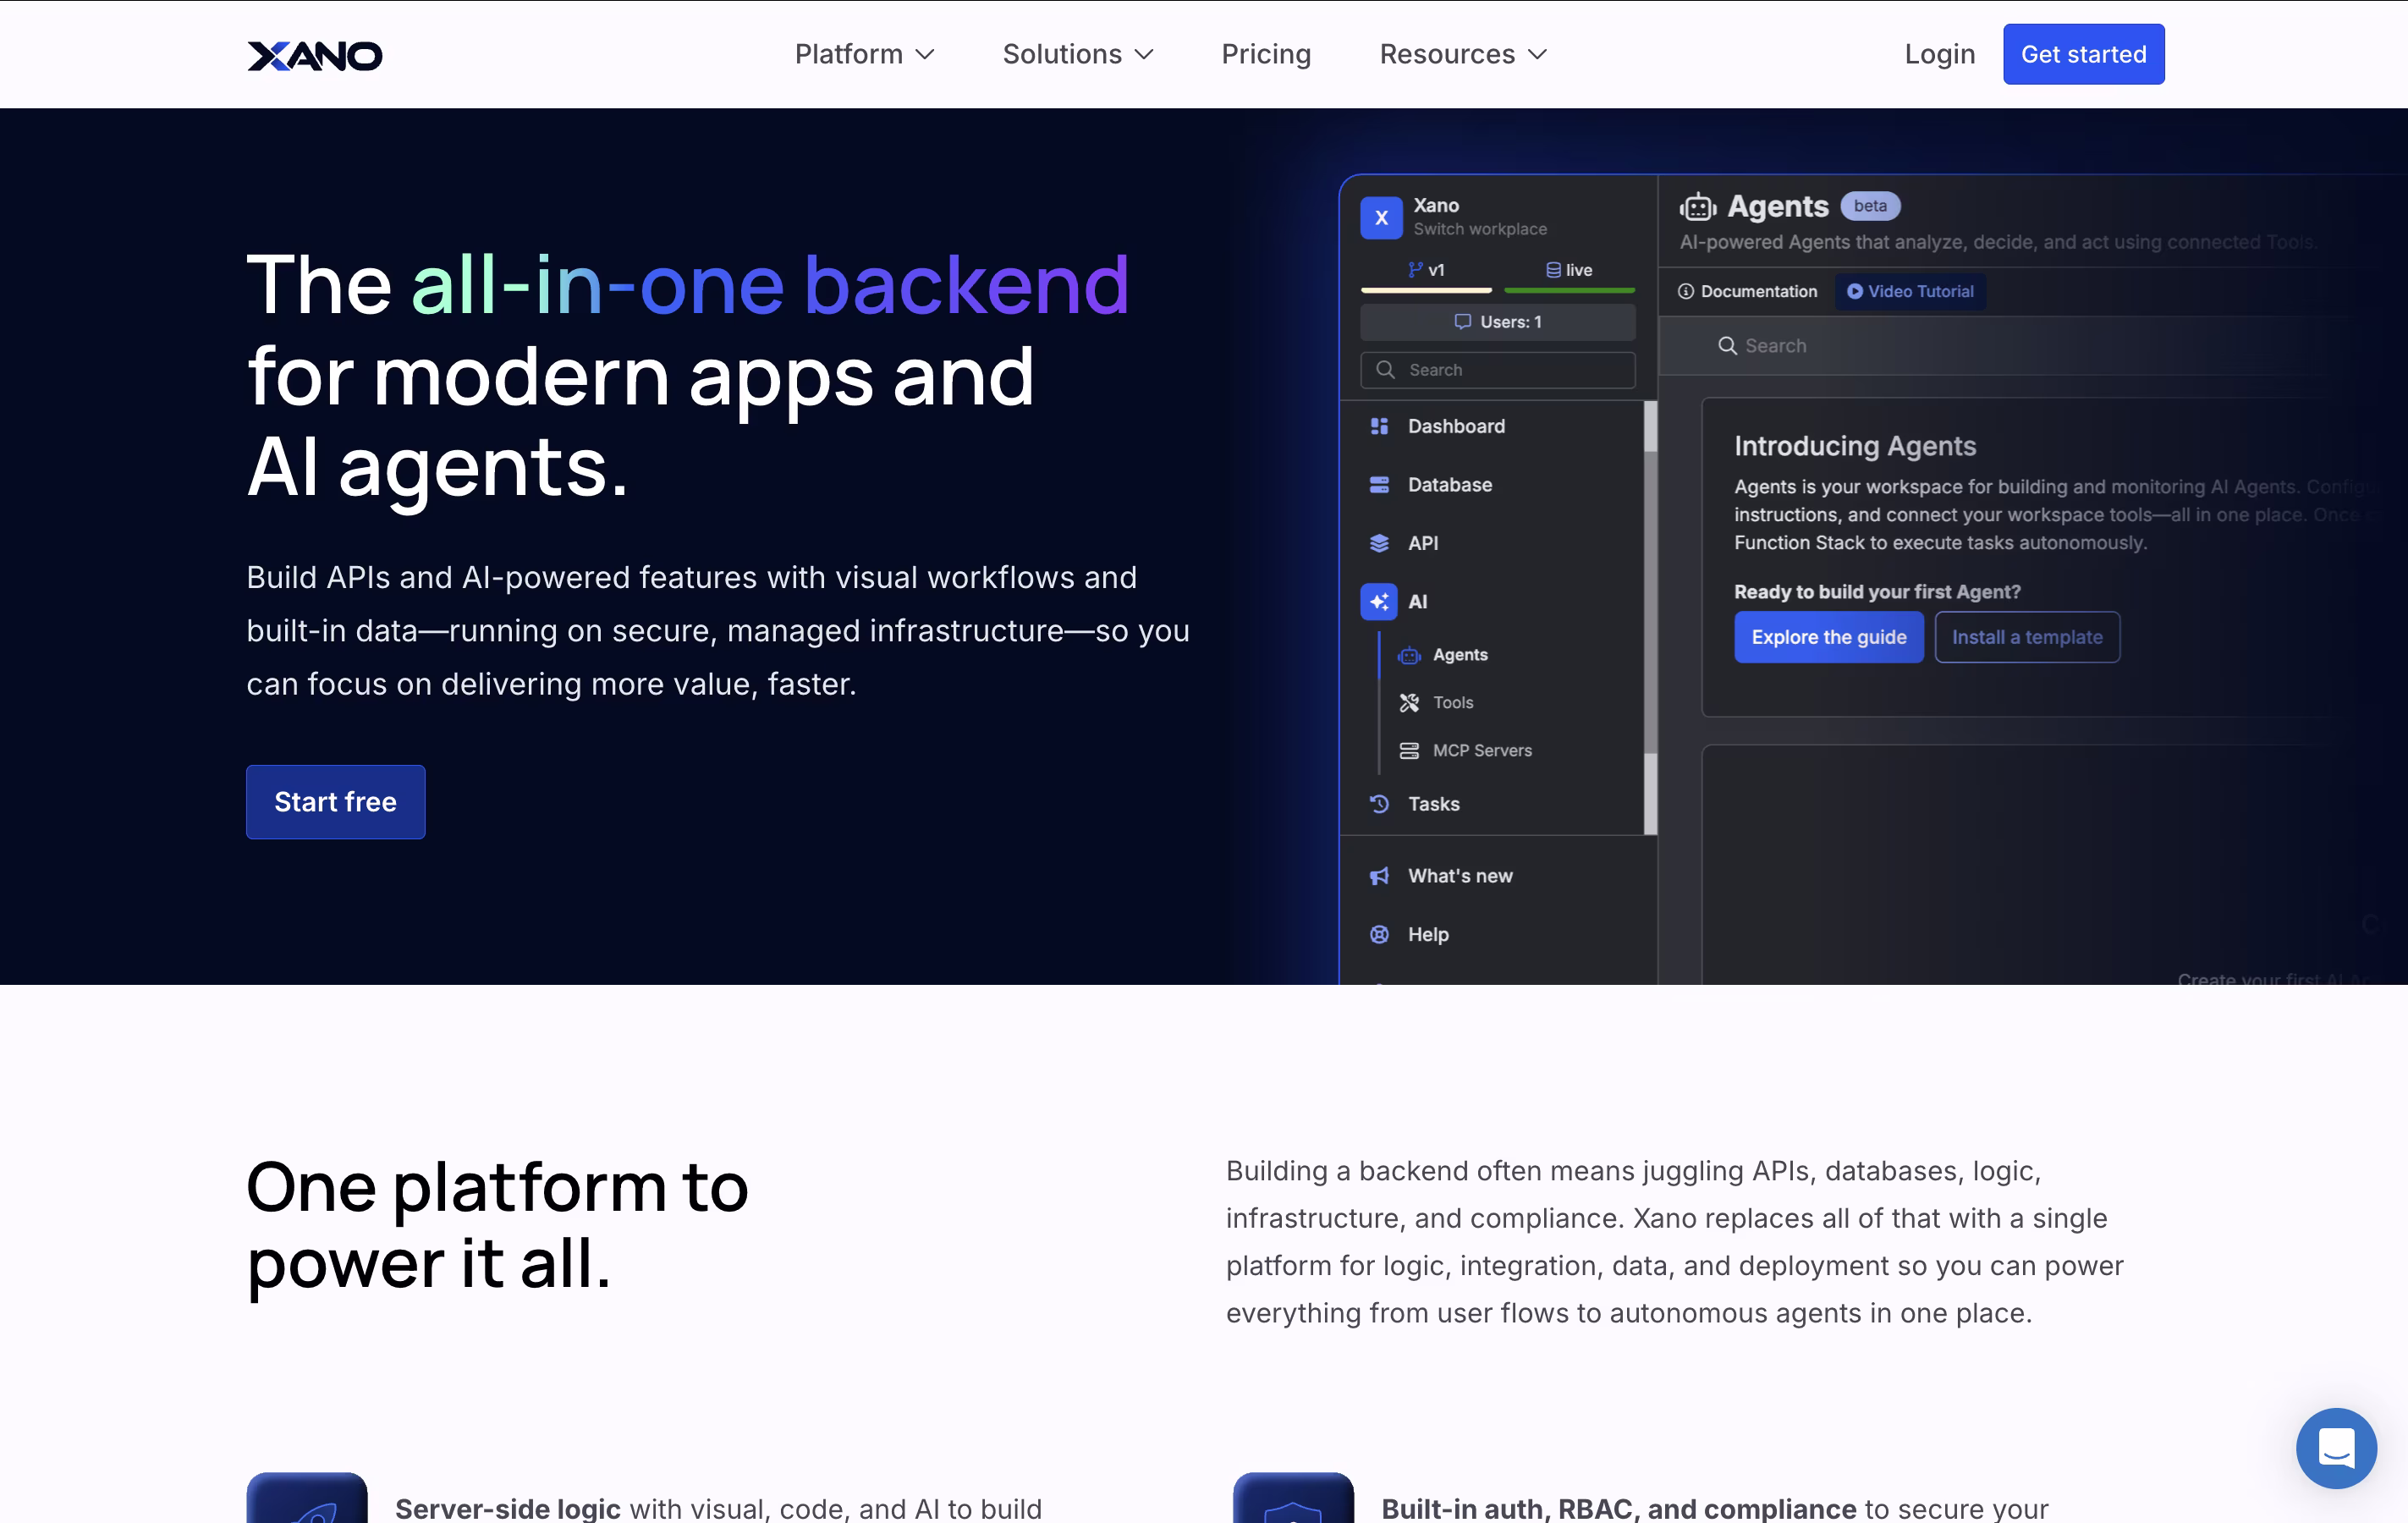The width and height of the screenshot is (2408, 1523).
Task: Open Help lifebuoy icon
Action: 1379,934
